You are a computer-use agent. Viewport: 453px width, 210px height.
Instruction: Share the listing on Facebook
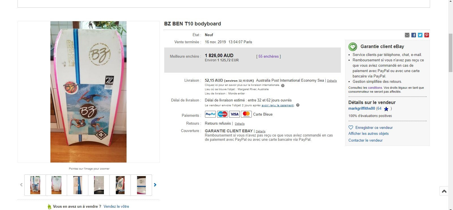click(x=414, y=35)
